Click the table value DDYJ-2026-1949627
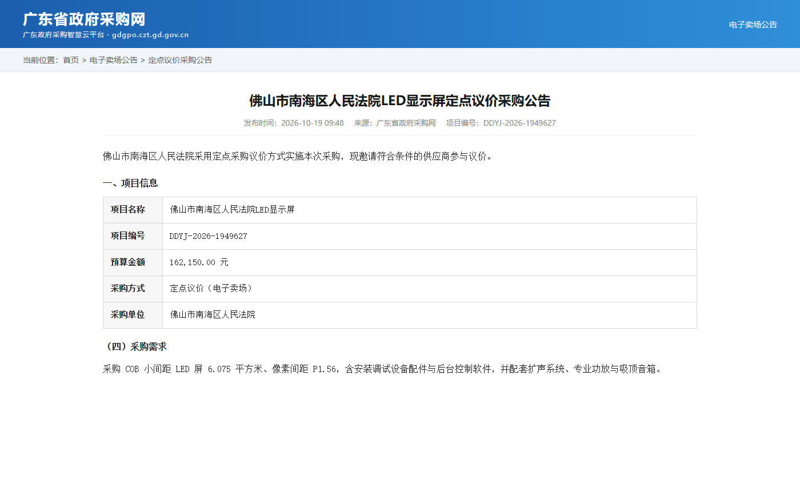This screenshot has height=503, width=800. (209, 236)
